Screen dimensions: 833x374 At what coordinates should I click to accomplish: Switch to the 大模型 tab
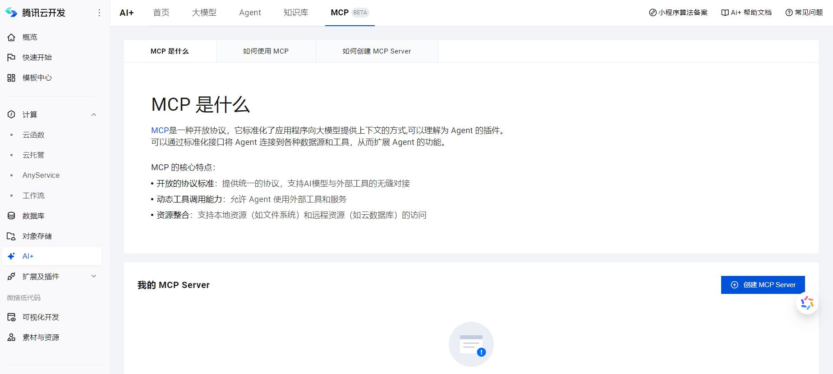coord(204,13)
